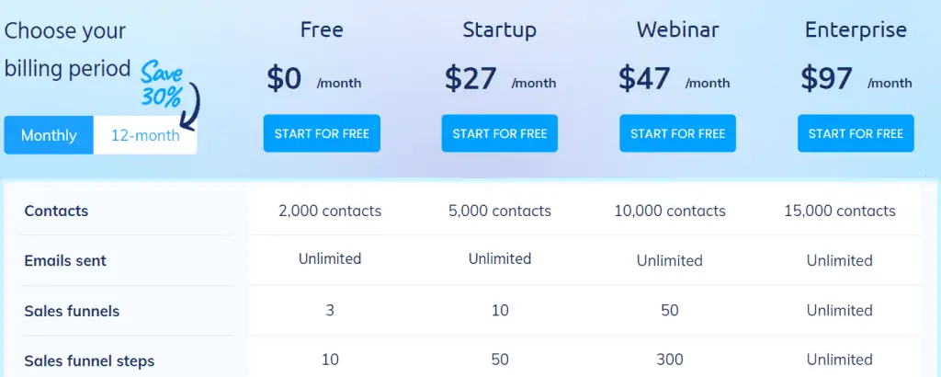Select the Webinar plan heading
Image resolution: width=941 pixels, height=377 pixels.
[677, 30]
